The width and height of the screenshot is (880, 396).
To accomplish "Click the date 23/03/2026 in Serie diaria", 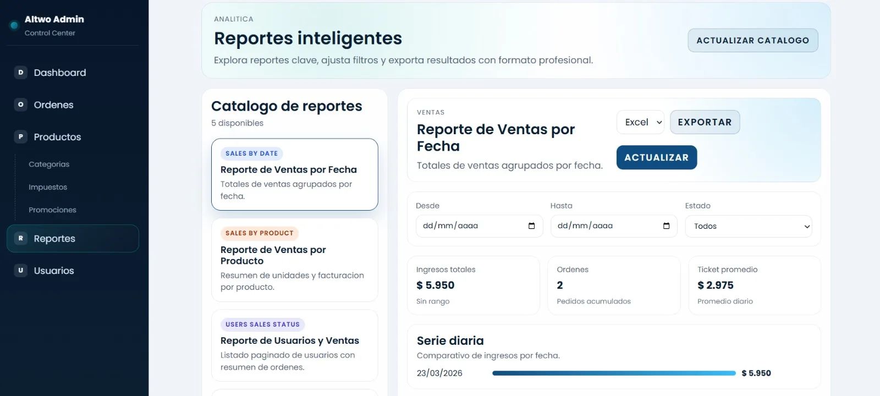I will click(439, 373).
